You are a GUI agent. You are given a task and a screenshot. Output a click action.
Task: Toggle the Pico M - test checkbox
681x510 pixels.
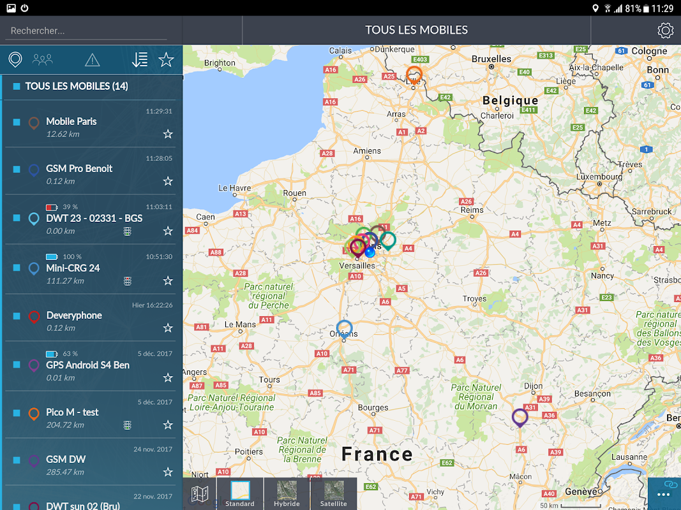pos(17,413)
